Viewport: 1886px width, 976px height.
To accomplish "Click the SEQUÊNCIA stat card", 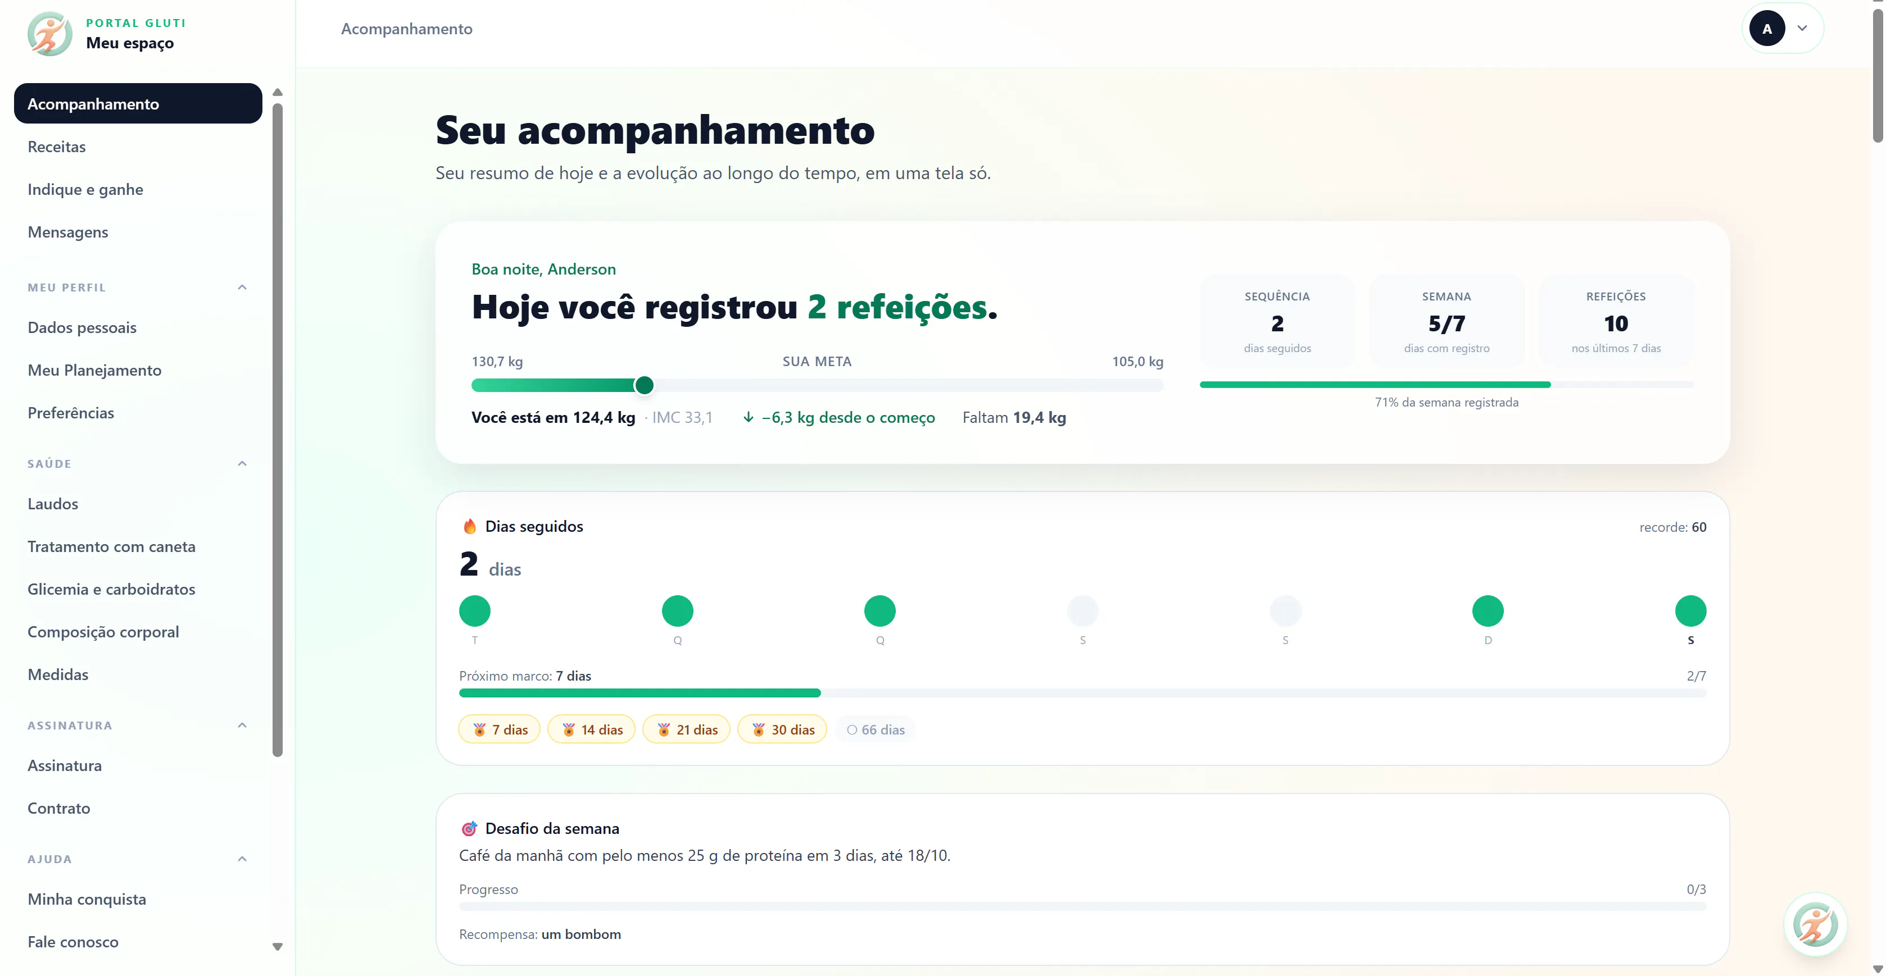I will click(x=1277, y=321).
